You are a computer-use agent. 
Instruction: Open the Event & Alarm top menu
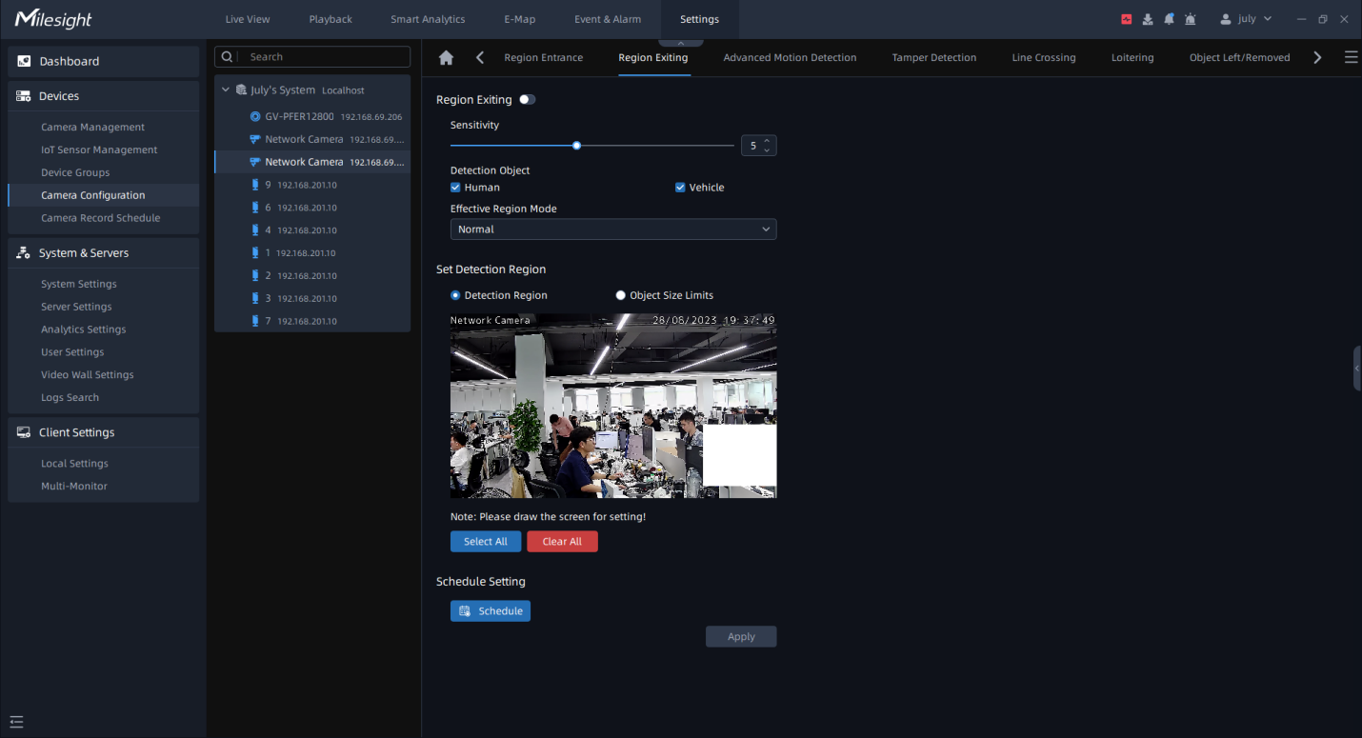pyautogui.click(x=607, y=19)
